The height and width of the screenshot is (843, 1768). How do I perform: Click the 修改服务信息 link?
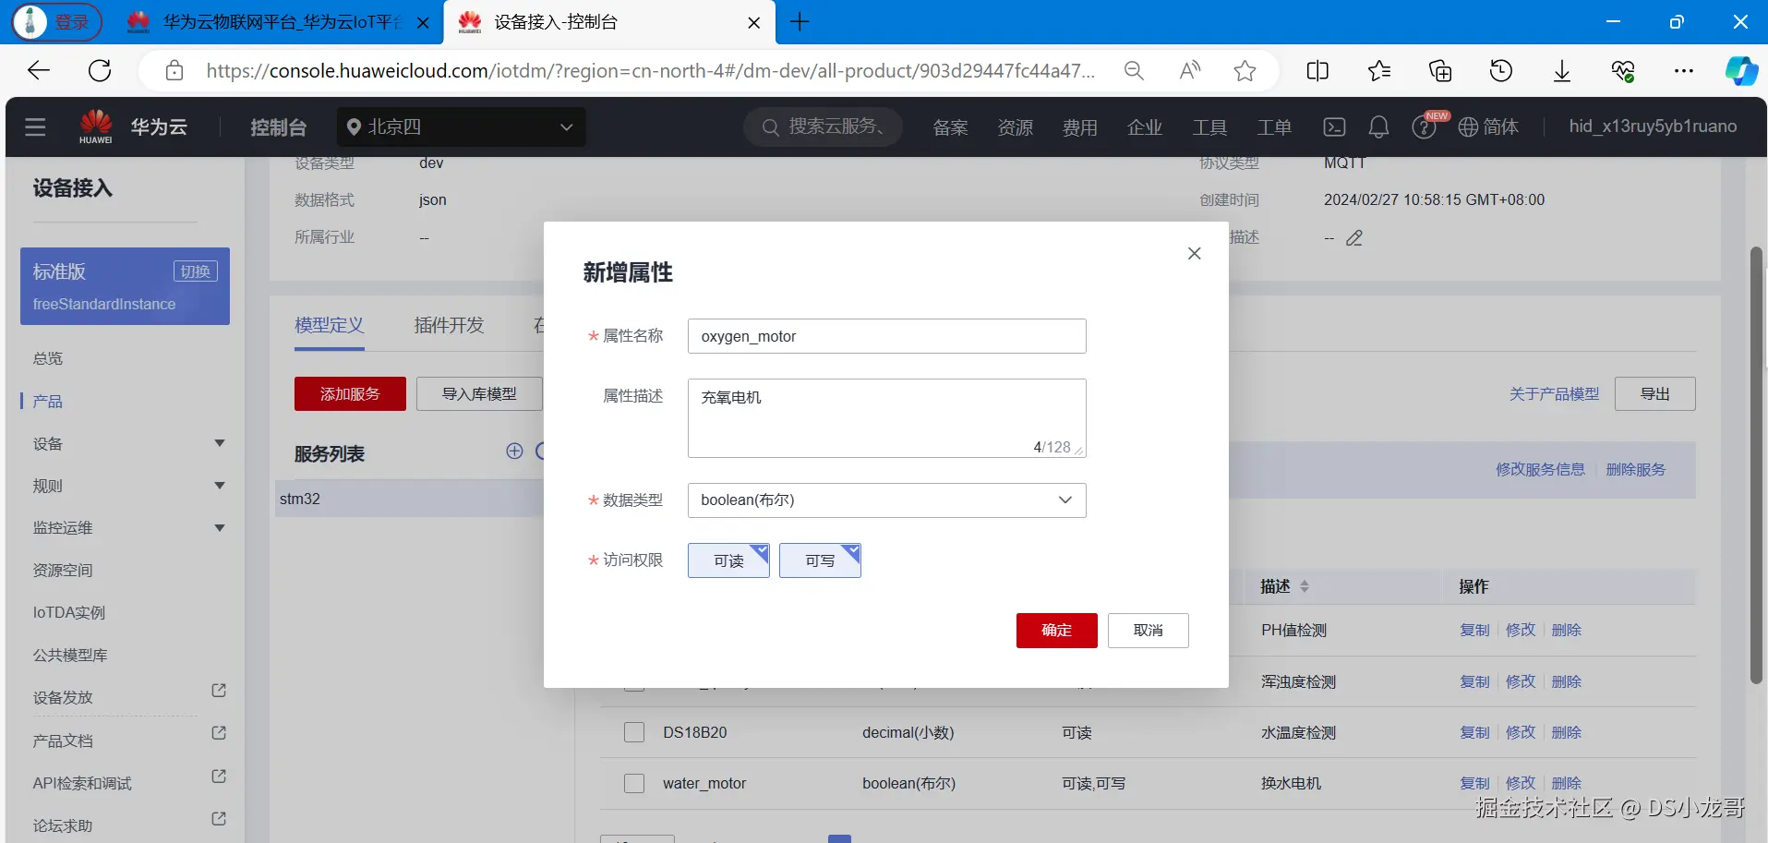coord(1540,469)
